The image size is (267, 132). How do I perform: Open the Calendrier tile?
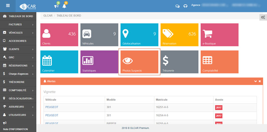tap(59, 62)
